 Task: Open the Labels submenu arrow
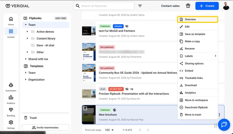pyautogui.click(x=215, y=56)
